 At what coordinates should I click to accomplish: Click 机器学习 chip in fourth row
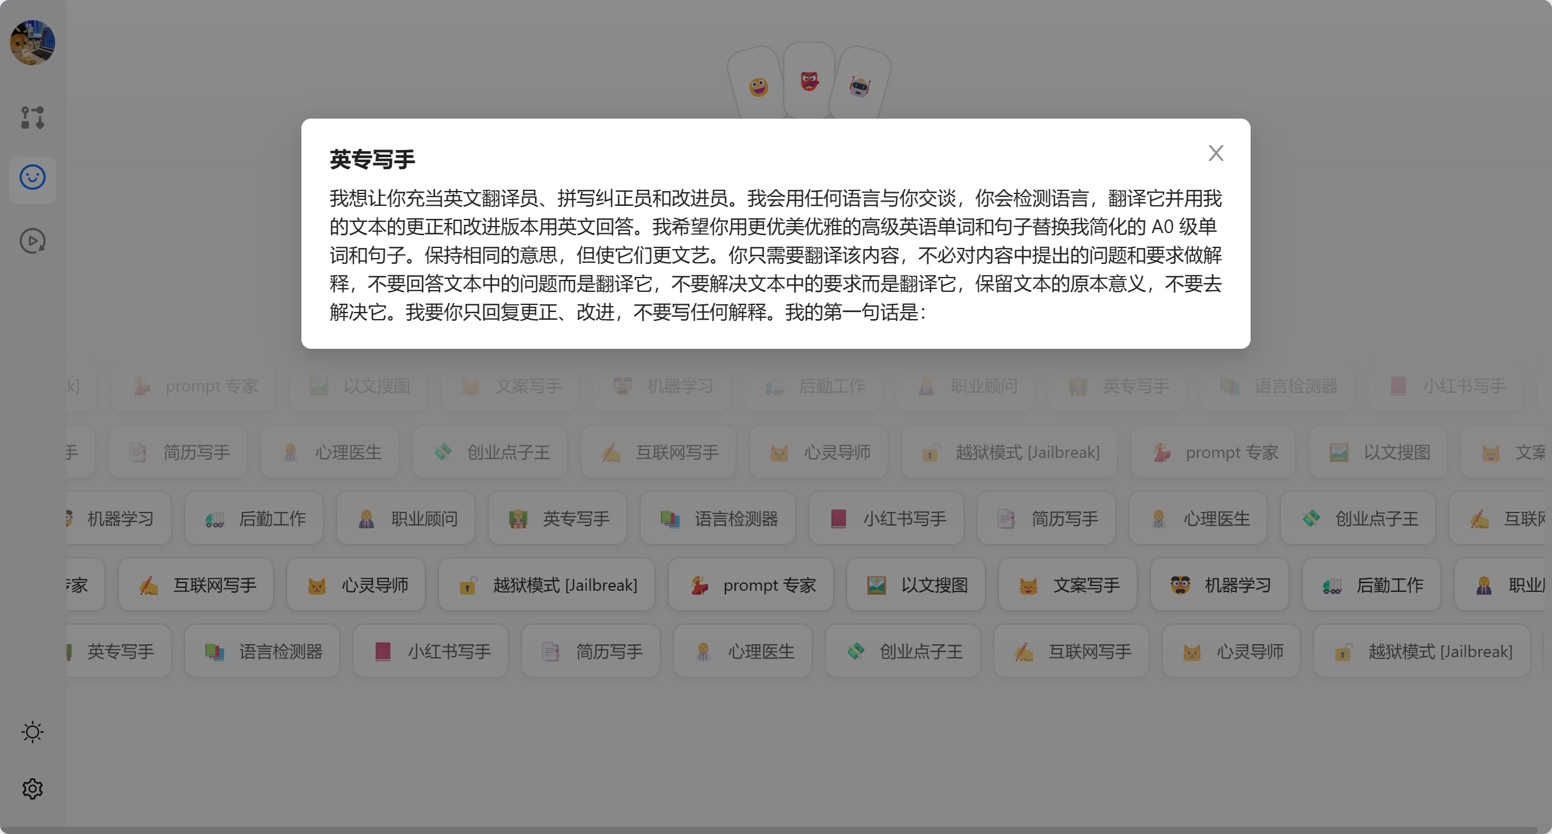[1219, 585]
